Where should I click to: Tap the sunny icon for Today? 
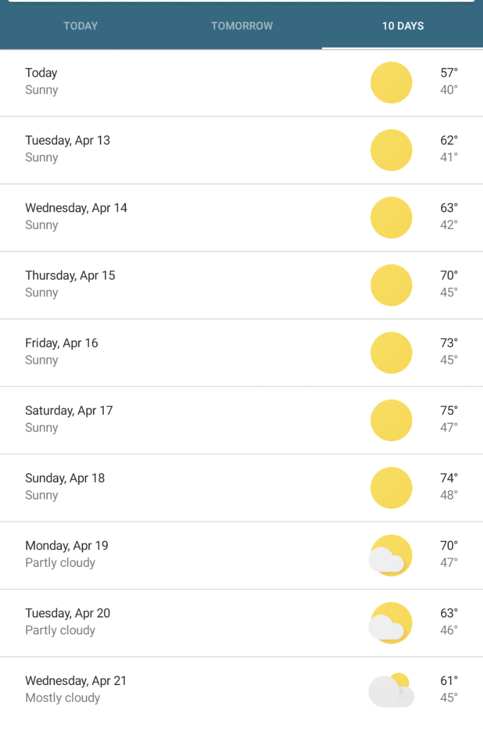391,83
